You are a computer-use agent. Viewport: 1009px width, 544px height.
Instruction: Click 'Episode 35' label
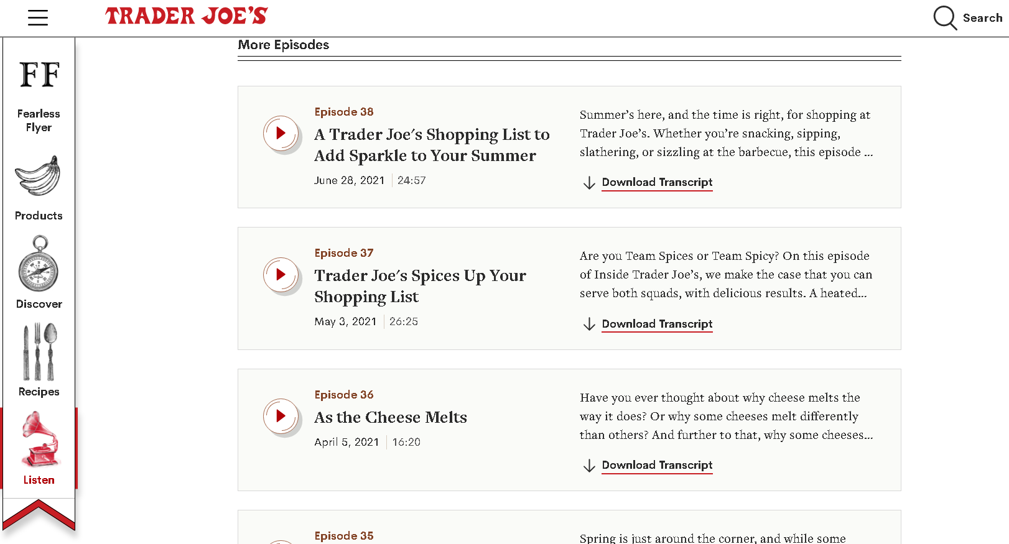tap(344, 536)
